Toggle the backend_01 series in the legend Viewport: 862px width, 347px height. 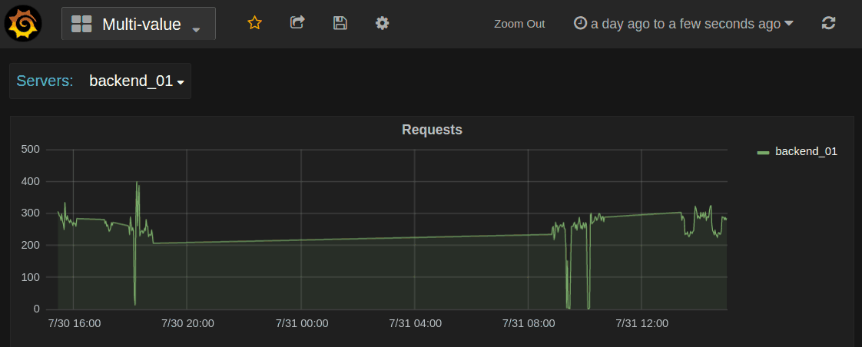point(805,151)
